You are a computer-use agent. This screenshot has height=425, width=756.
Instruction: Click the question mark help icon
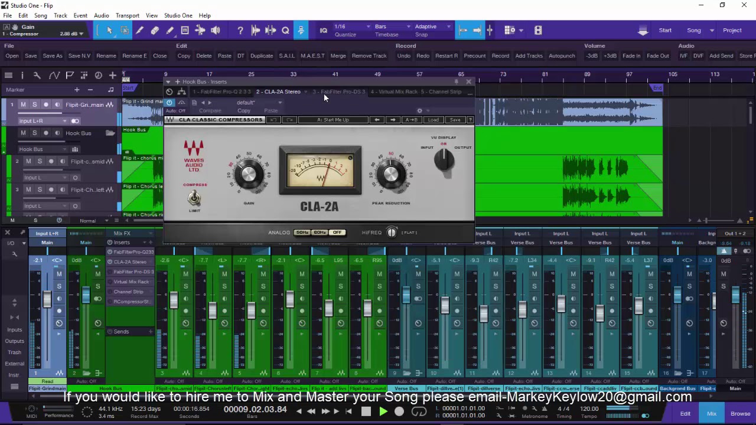[x=240, y=30]
